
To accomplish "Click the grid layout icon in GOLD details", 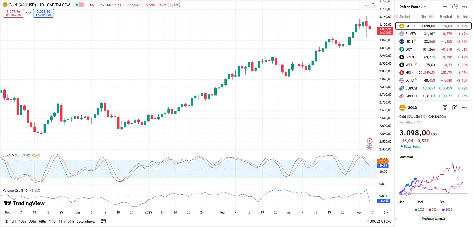I will click(445, 108).
